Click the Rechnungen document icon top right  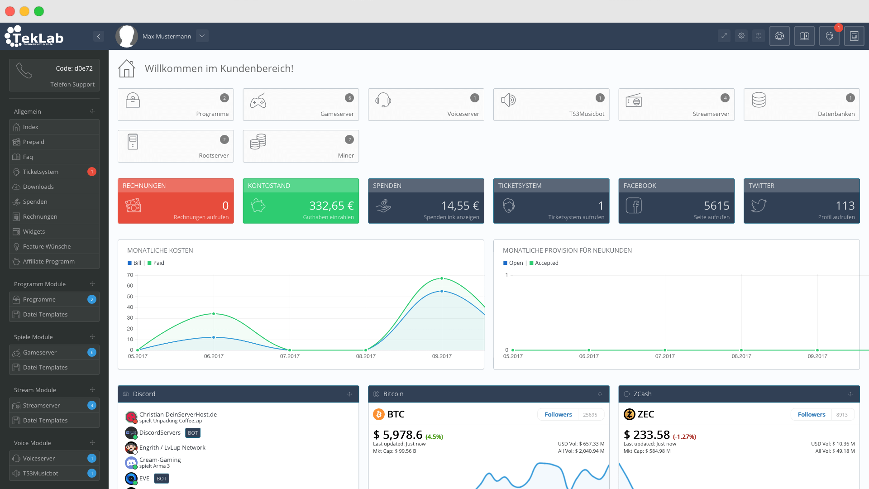(854, 36)
